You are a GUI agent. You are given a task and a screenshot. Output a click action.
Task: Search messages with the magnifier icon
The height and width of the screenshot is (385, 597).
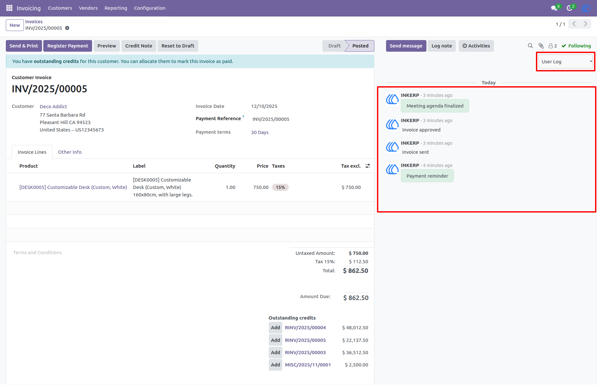[x=530, y=46]
